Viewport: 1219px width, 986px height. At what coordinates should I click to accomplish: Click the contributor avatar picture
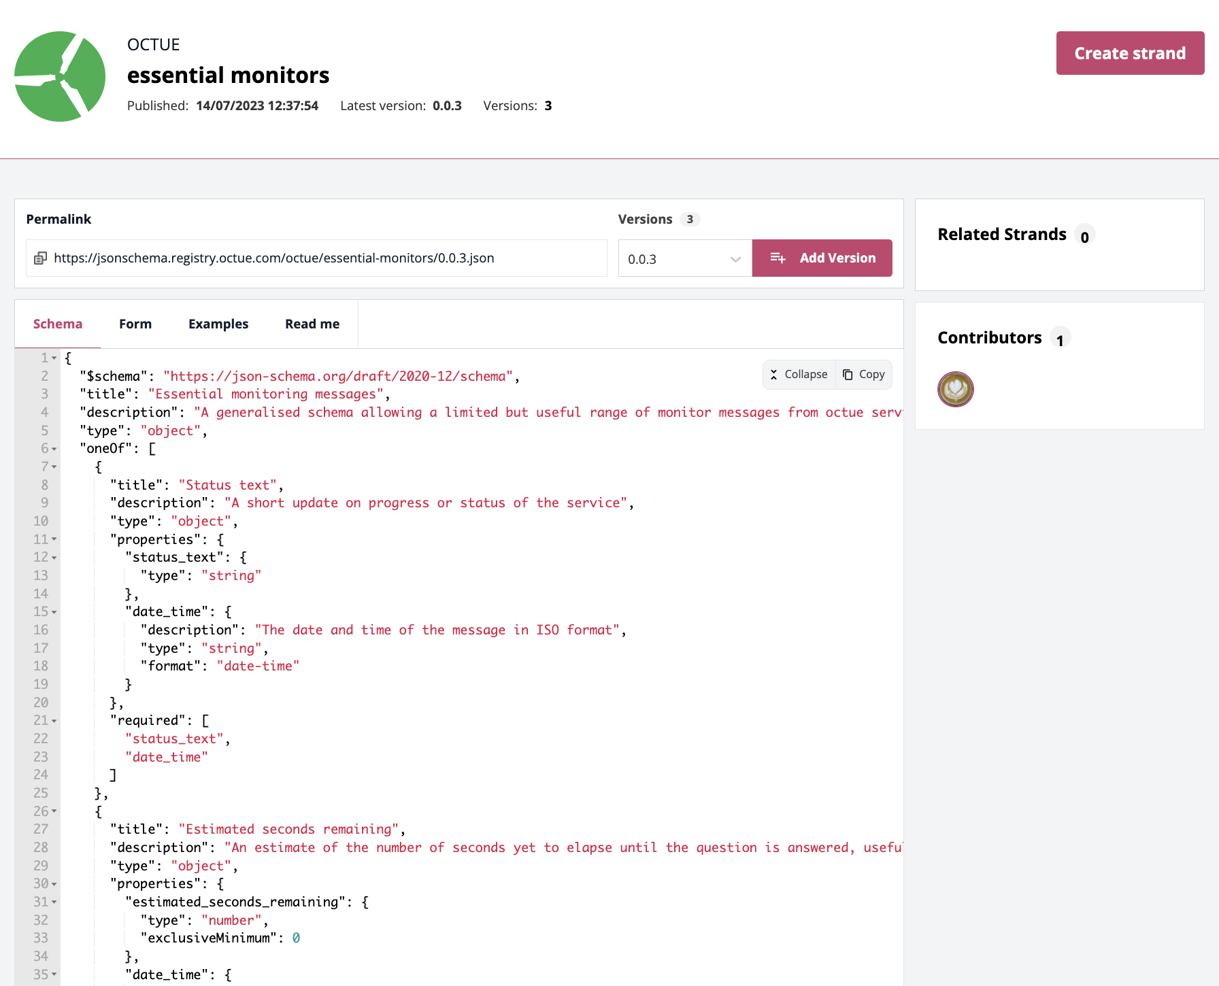click(x=955, y=390)
